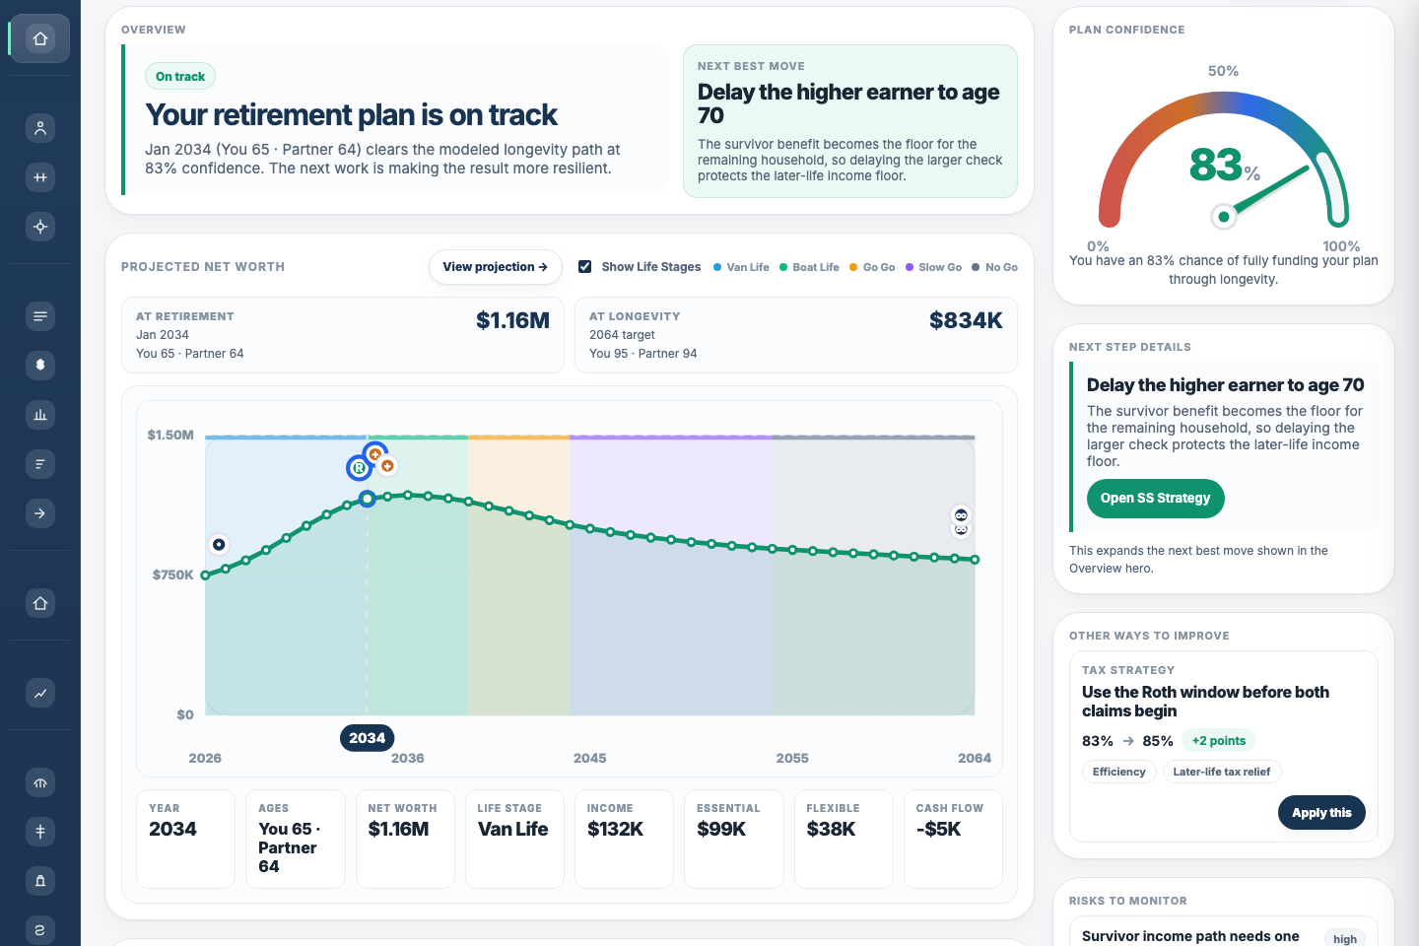Open the bar chart analytics icon in the sidebar
The width and height of the screenshot is (1419, 946).
39,414
